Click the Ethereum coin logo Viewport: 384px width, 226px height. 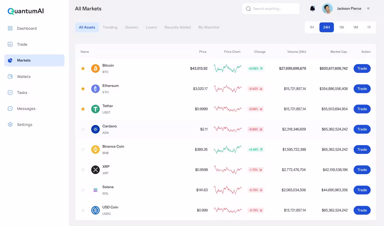click(x=95, y=89)
